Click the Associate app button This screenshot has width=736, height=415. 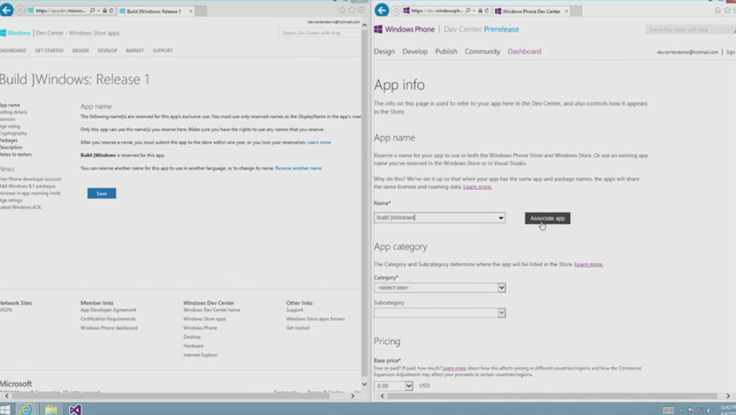tap(547, 219)
